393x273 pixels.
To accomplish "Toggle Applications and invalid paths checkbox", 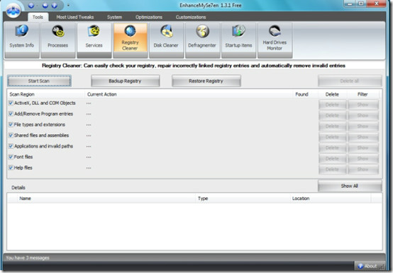I will pyautogui.click(x=11, y=146).
